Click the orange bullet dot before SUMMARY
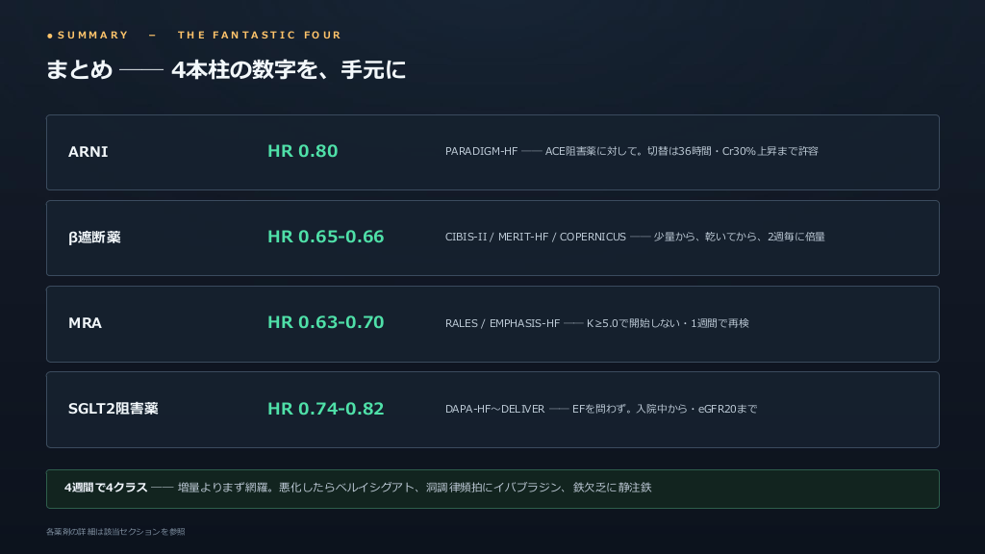 [x=50, y=36]
